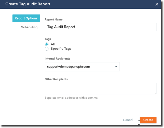
Task: Click the Other Recipients label
Action: 56,79
